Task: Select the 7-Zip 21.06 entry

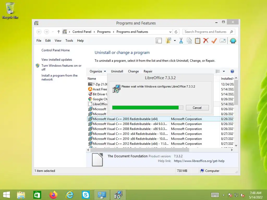Action: coord(98,84)
